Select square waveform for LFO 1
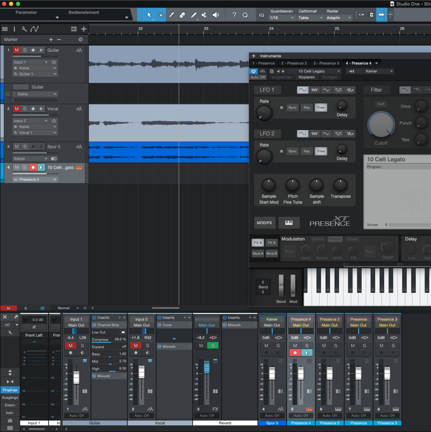Screen dimensions: 431x432 [x=338, y=90]
